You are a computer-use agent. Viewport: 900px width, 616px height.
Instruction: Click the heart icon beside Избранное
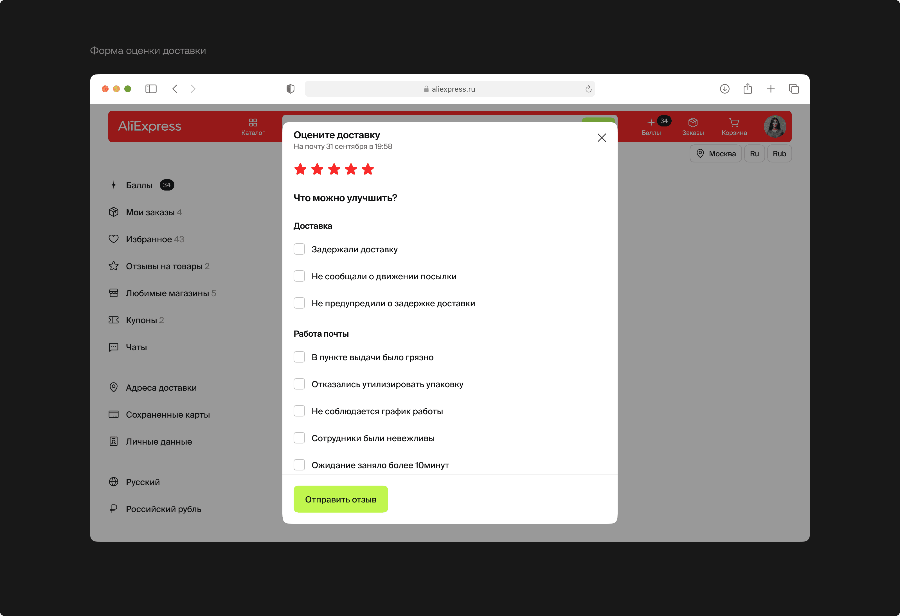tap(113, 239)
